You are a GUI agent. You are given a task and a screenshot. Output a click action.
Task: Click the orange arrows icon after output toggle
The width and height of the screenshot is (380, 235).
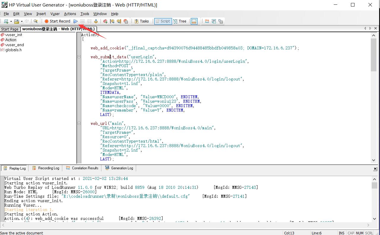pos(207,21)
